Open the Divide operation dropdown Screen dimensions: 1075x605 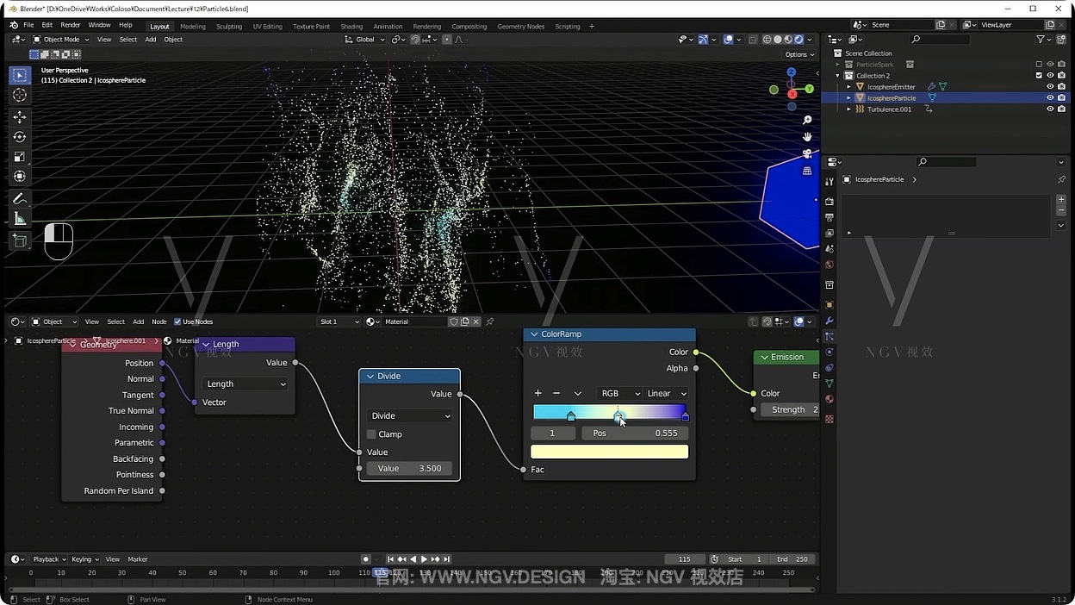click(409, 415)
